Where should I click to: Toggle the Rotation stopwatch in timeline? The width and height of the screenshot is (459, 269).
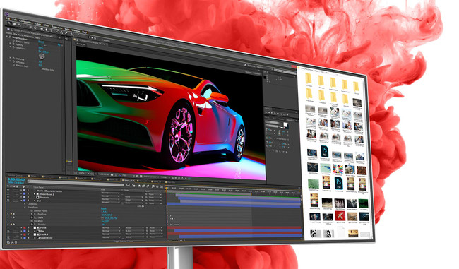pyautogui.click(x=32, y=221)
